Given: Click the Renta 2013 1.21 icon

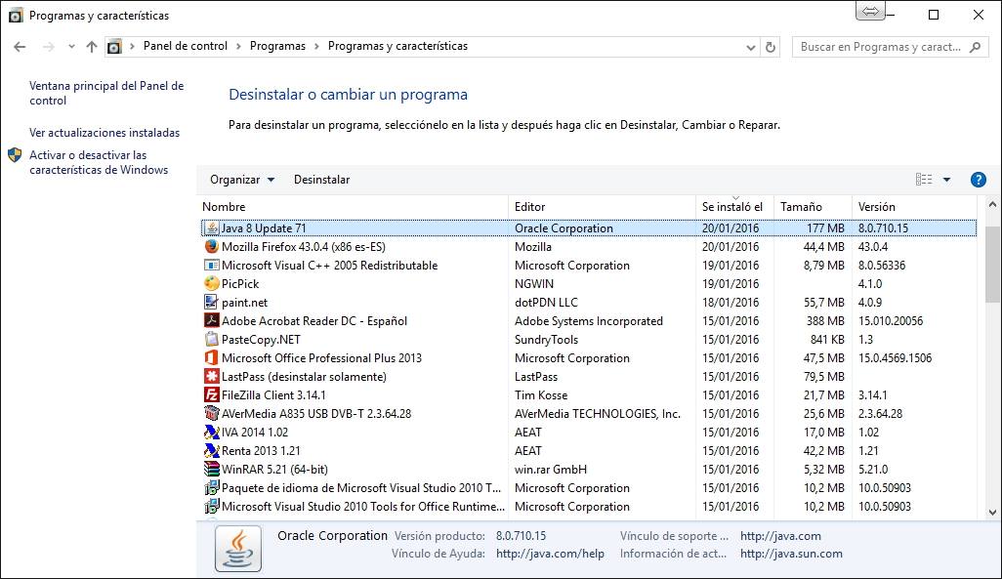Looking at the screenshot, I should (212, 450).
